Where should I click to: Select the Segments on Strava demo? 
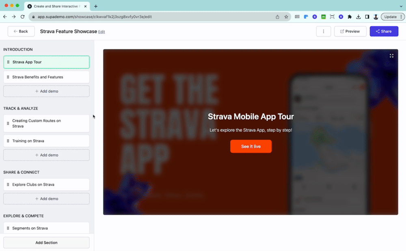[46, 228]
